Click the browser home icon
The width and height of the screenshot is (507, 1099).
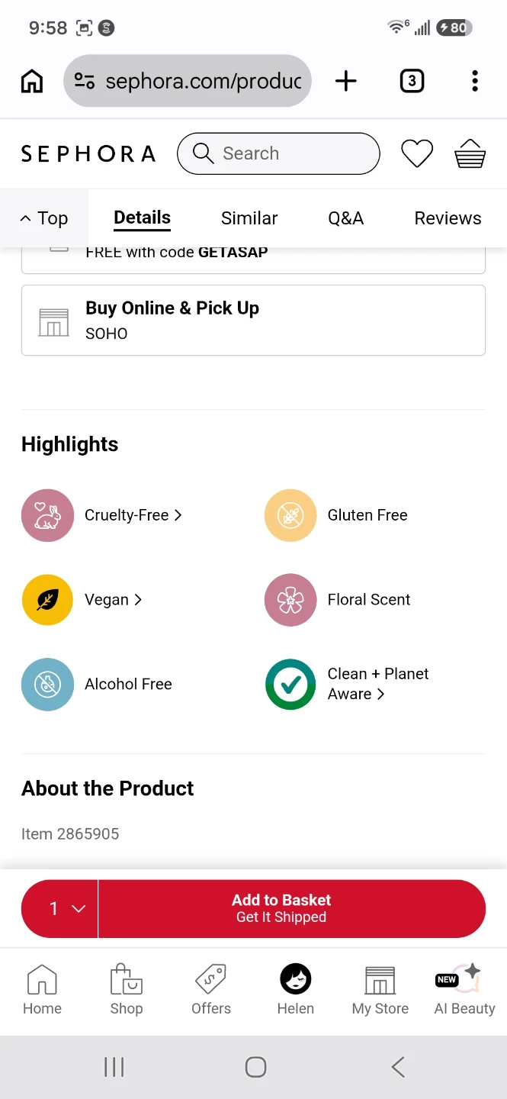[32, 81]
